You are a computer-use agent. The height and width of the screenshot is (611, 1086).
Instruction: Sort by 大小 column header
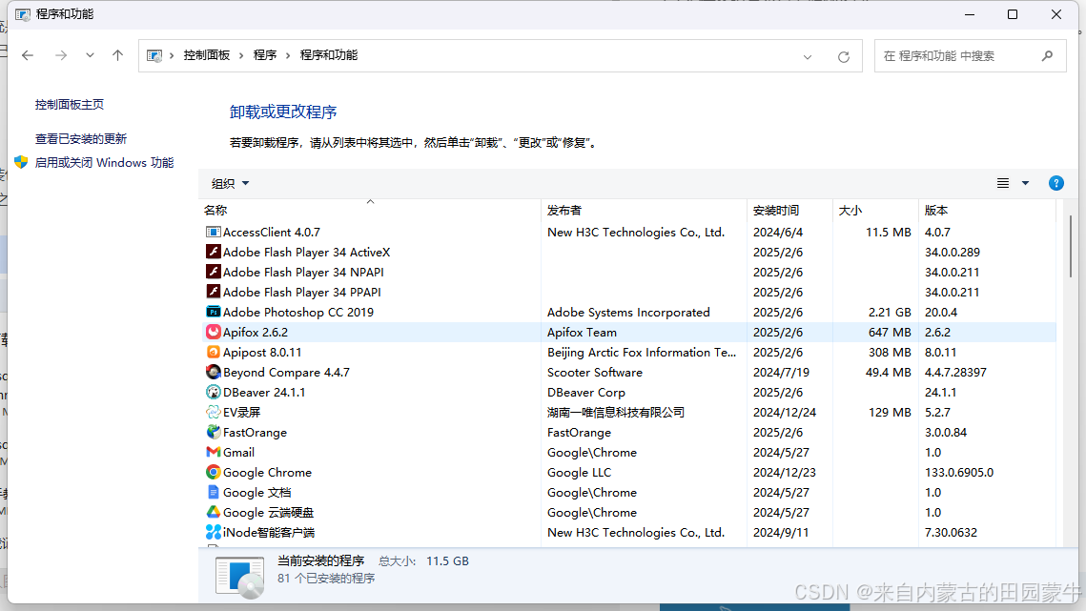pyautogui.click(x=875, y=210)
